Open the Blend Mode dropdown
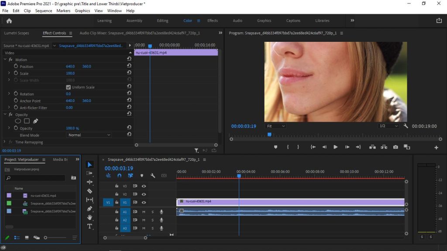This screenshot has height=251, width=447. pos(89,135)
